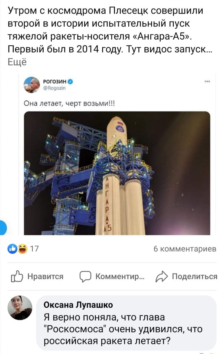Tap the share arrow icon
This screenshot has width=224, height=354.
point(162,276)
